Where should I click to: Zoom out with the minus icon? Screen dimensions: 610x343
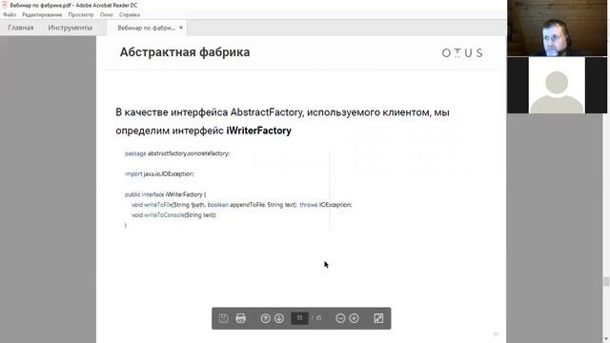pos(340,318)
